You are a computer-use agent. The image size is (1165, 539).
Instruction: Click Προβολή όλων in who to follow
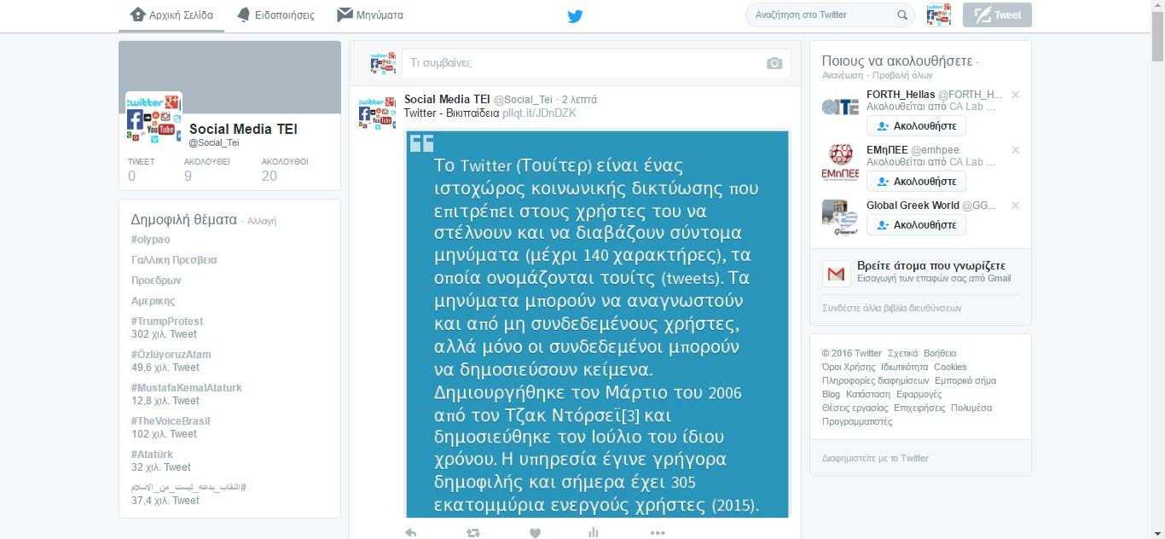click(902, 75)
